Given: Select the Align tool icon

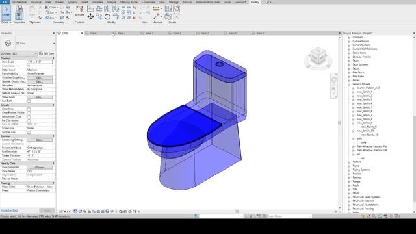Looking at the screenshot, I should tap(90, 8).
